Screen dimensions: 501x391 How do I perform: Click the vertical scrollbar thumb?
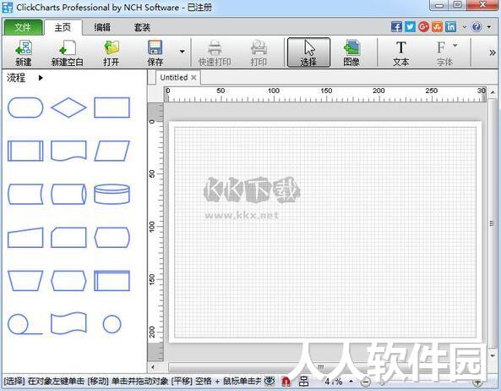point(493,223)
